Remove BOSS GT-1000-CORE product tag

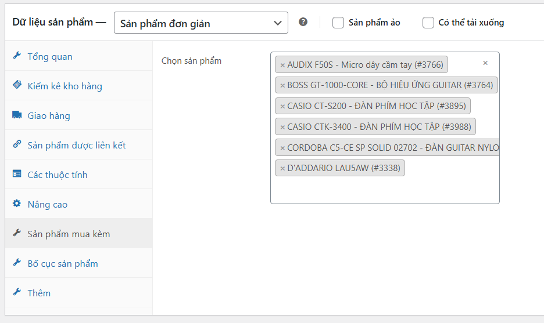[282, 85]
